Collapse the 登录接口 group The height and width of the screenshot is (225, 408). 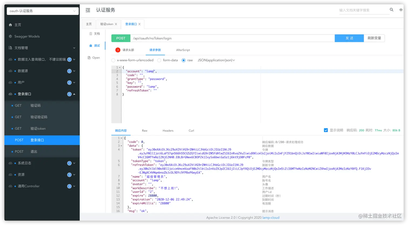[x=74, y=94]
